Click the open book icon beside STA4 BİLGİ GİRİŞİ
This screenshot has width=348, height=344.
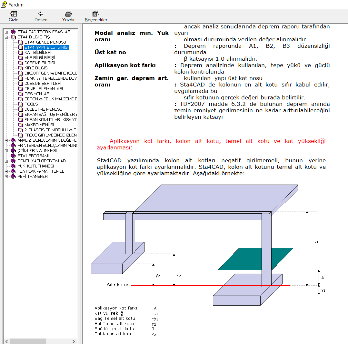pyautogui.click(x=13, y=37)
